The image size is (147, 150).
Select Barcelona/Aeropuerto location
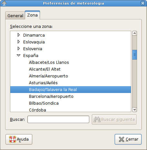tap(51, 97)
